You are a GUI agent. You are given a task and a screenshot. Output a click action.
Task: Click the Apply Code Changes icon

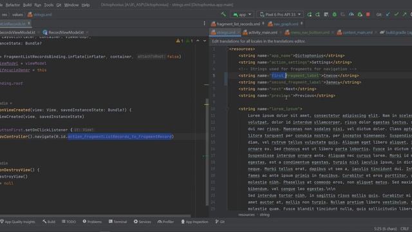click(326, 14)
